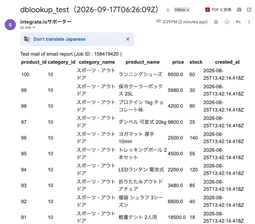Screen dimensions: 255x224
Task: Click price cell '4500.0'
Action: click(175, 153)
